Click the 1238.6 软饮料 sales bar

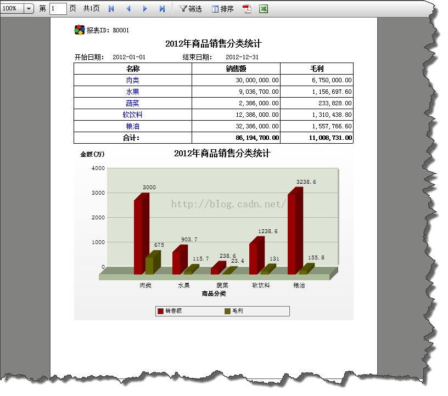(x=257, y=255)
